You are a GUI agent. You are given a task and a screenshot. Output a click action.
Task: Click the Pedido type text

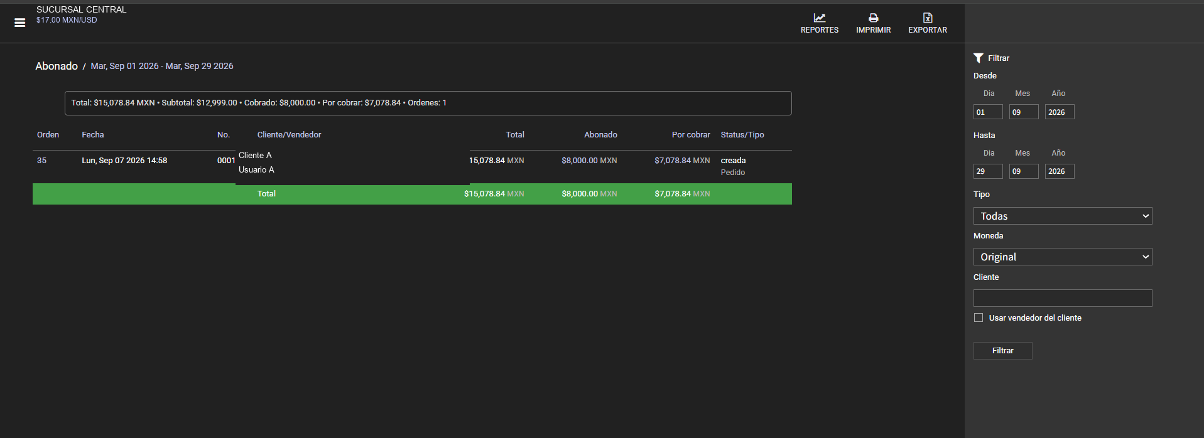click(733, 173)
